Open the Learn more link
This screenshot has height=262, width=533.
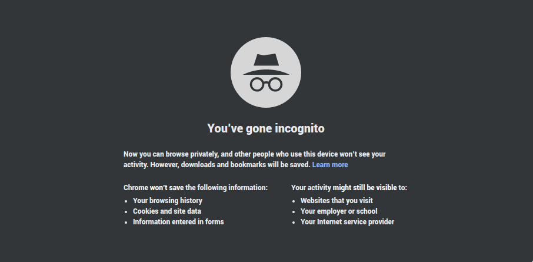pyautogui.click(x=330, y=165)
